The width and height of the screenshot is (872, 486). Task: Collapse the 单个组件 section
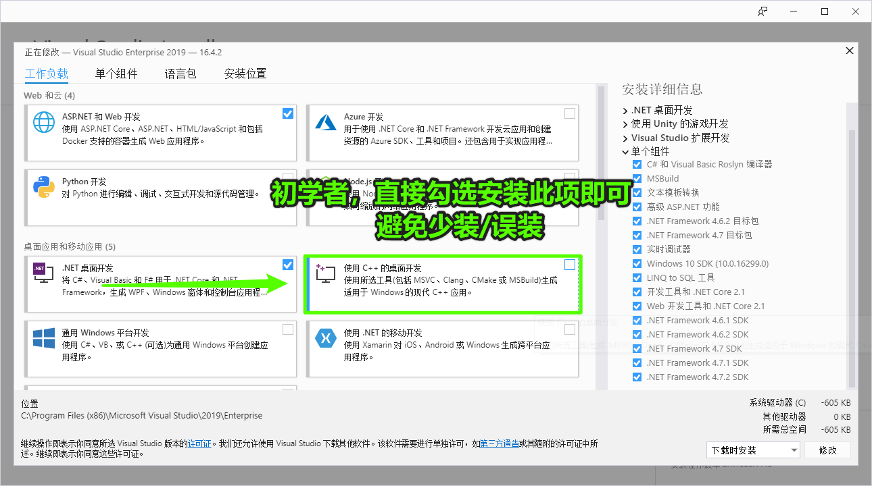coord(625,152)
